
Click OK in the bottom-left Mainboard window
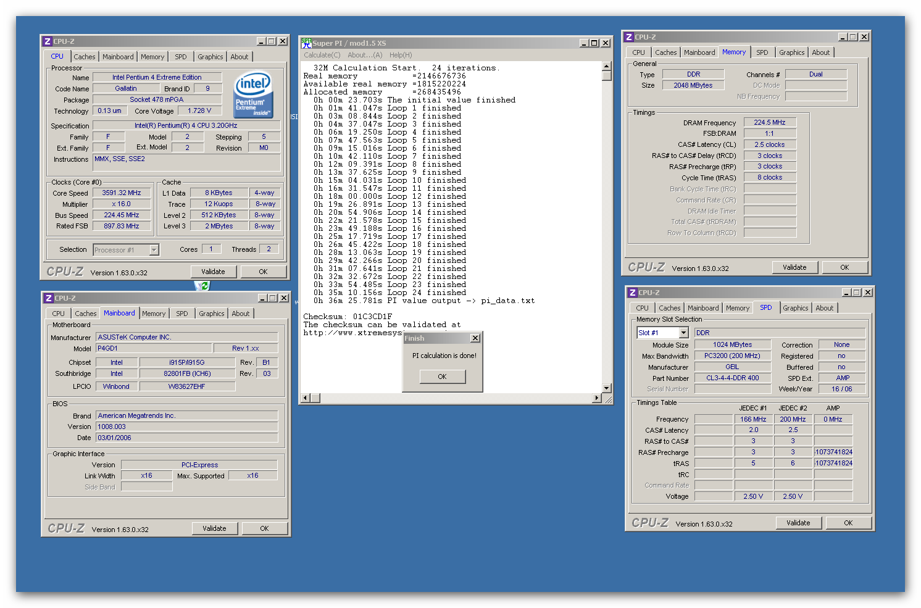[265, 528]
